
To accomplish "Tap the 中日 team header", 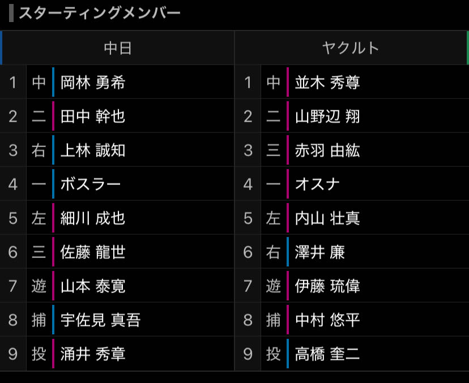I will point(117,48).
